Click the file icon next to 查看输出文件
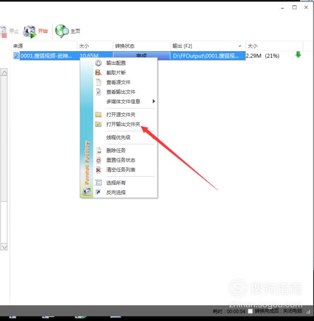The image size is (314, 321). pyautogui.click(x=99, y=92)
